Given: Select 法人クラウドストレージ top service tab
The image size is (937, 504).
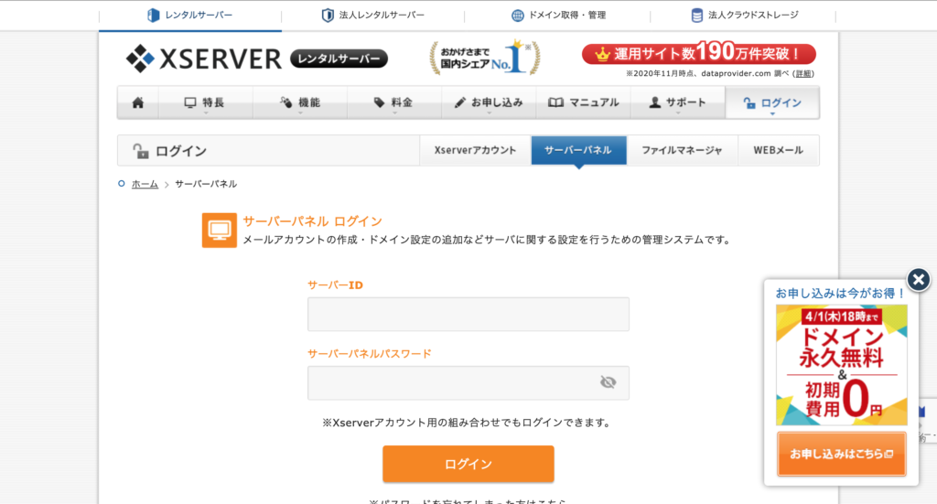Looking at the screenshot, I should coord(744,15).
